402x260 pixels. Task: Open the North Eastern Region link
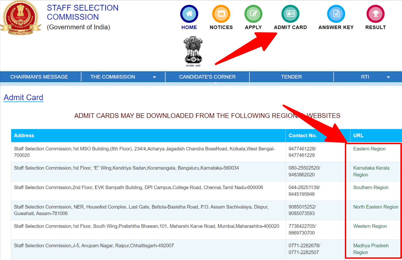376,207
